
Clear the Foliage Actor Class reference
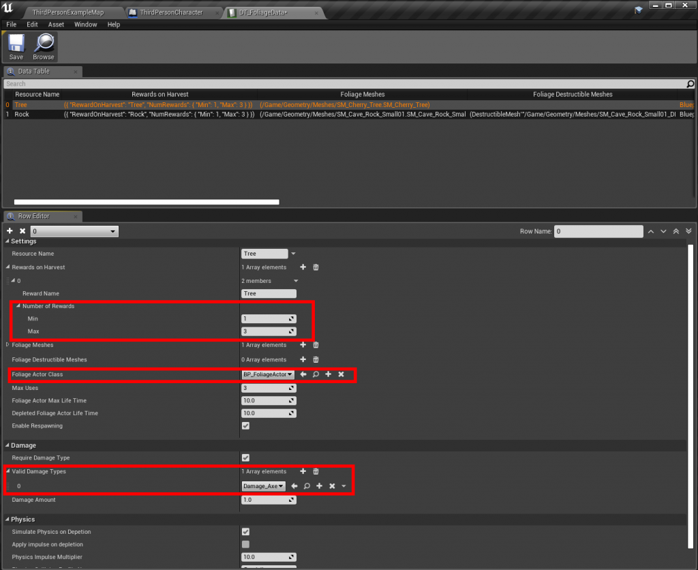[341, 374]
